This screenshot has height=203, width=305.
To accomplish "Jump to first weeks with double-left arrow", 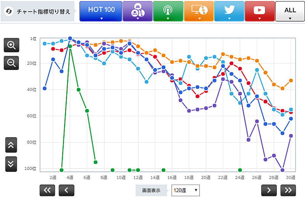I will click(47, 190).
